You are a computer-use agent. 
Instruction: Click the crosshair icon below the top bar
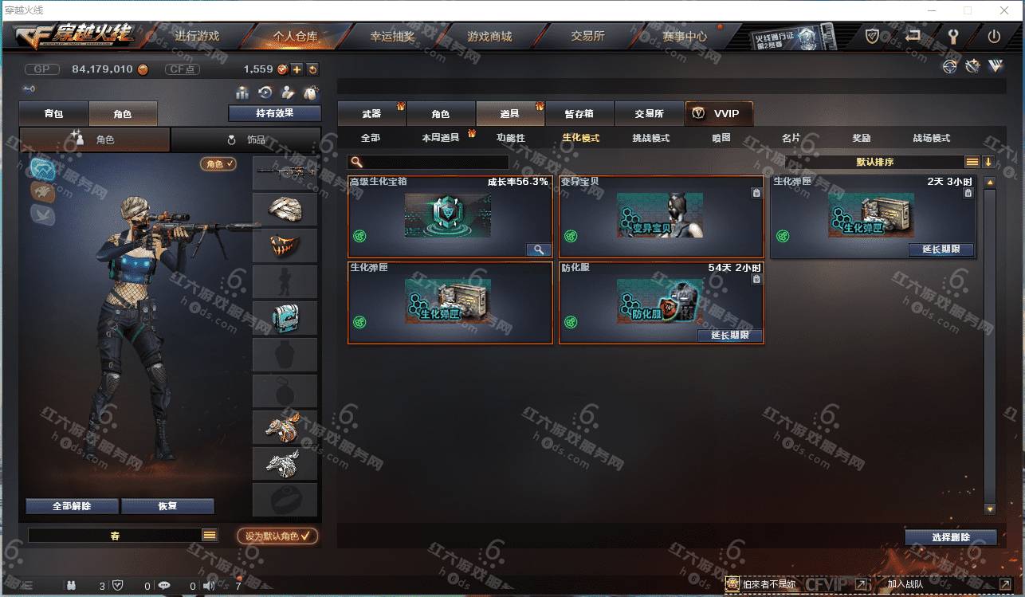(x=949, y=66)
